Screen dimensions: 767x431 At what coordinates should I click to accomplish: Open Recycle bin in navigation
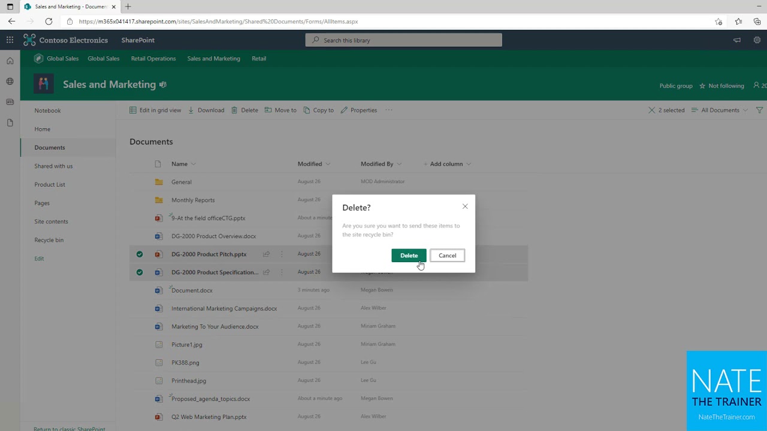coord(49,240)
